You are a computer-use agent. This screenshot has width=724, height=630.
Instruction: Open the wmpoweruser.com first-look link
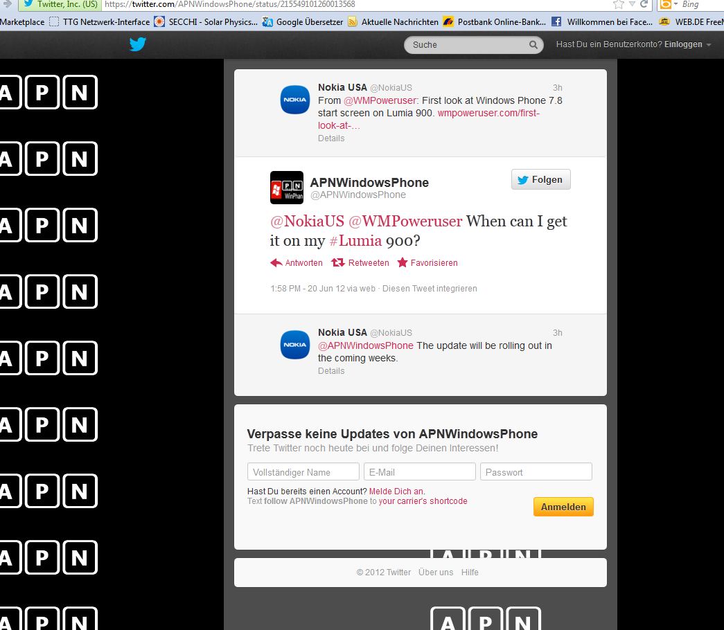tap(488, 113)
